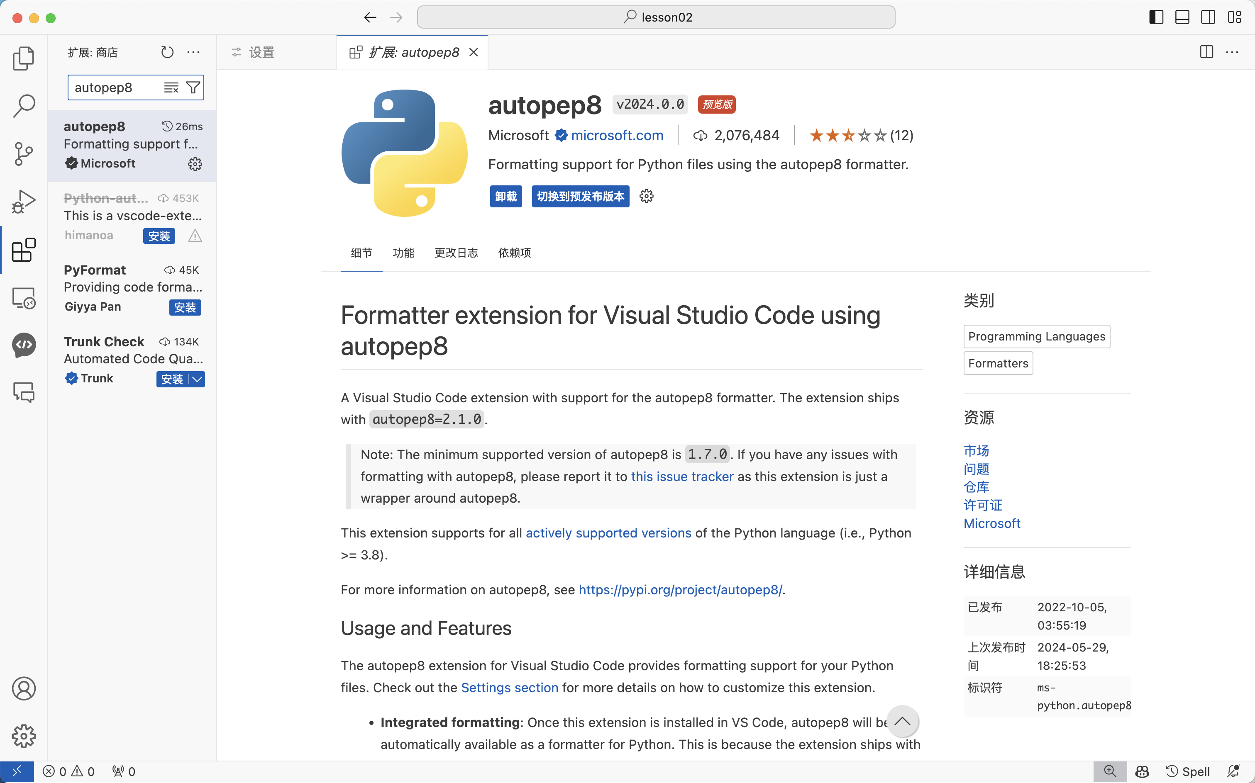Click the Programming Languages category tag
The width and height of the screenshot is (1255, 783).
[x=1037, y=337]
